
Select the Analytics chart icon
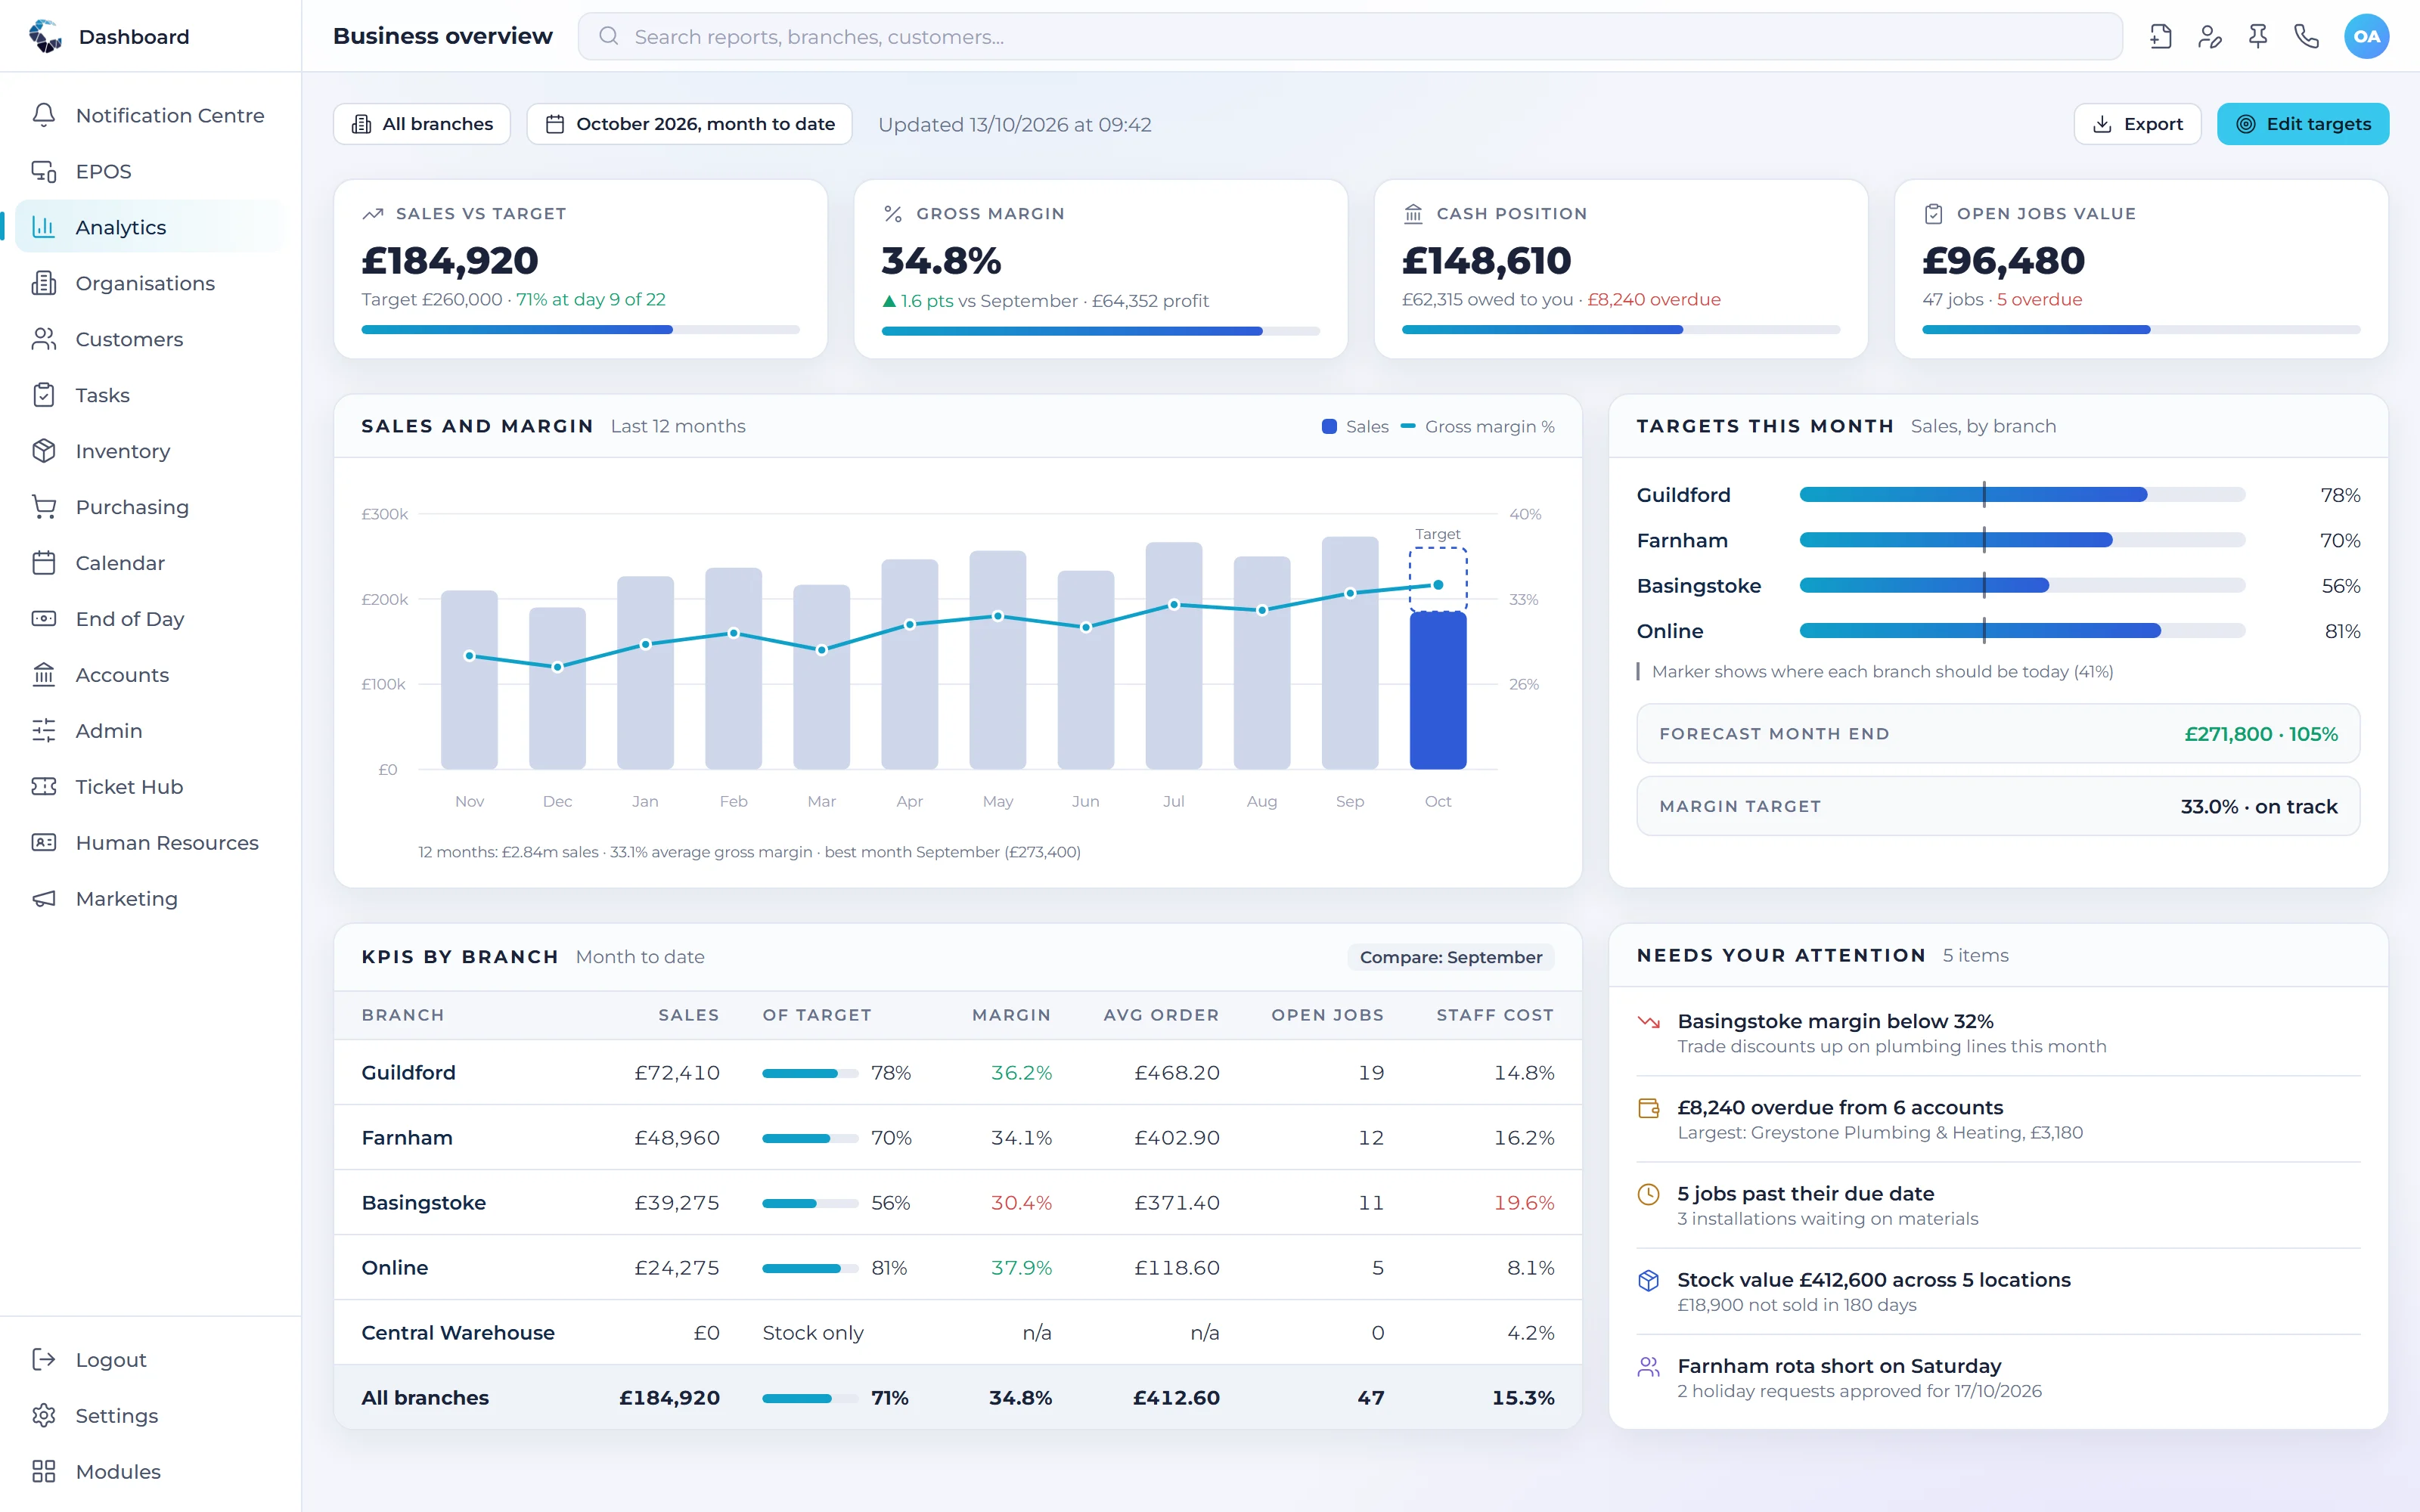[x=44, y=227]
